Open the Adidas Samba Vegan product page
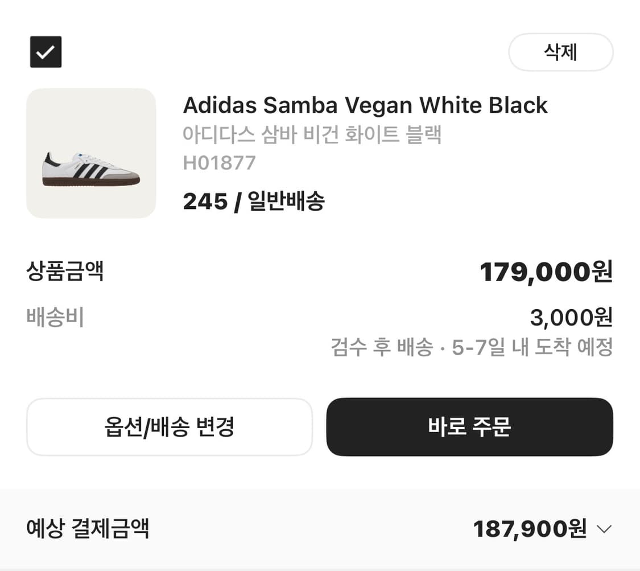Image resolution: width=640 pixels, height=571 pixels. click(x=365, y=105)
